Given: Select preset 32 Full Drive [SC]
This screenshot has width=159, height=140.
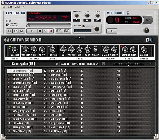Looking at the screenshot, I should click(x=61, y=131).
